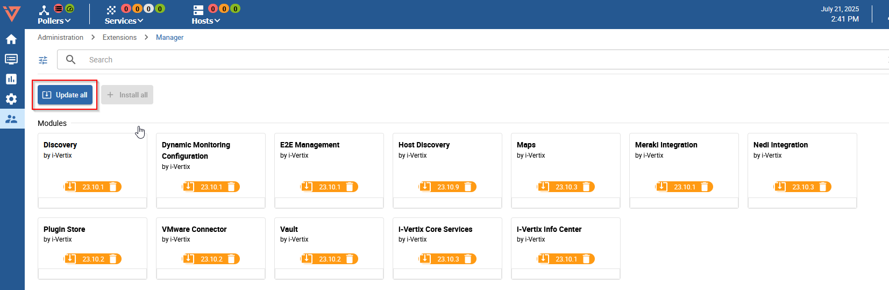Update the I-Vertix Info Center module
Viewport: 889px width, 290px height.
(544, 259)
